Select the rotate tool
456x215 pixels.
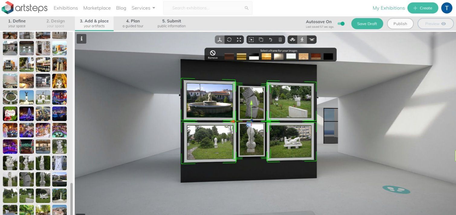[229, 40]
